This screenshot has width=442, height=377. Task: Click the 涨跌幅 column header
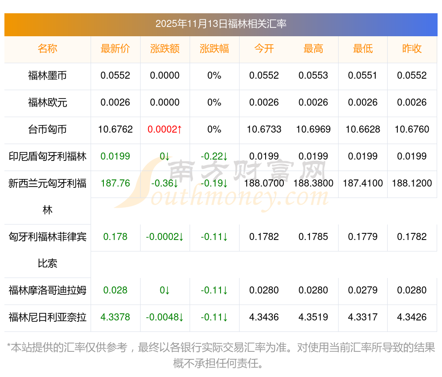(214, 49)
